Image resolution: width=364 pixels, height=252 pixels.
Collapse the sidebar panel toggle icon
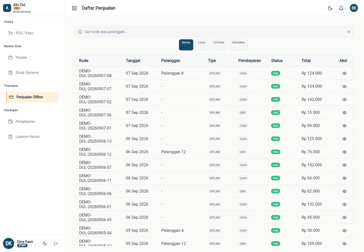point(74,8)
